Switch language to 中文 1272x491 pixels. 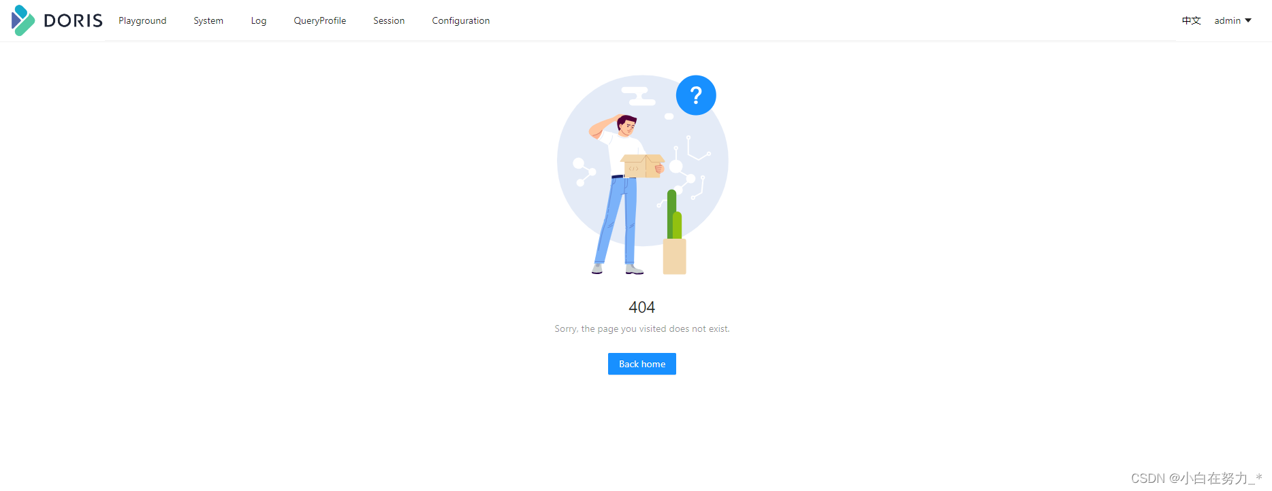pyautogui.click(x=1191, y=20)
